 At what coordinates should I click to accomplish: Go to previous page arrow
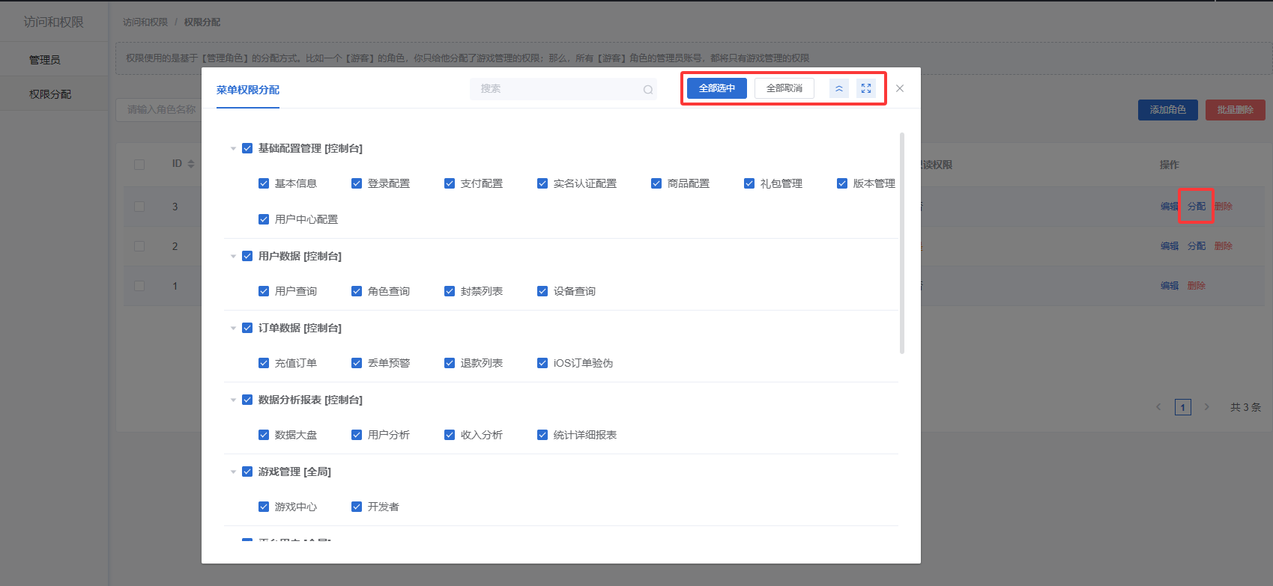(1158, 407)
